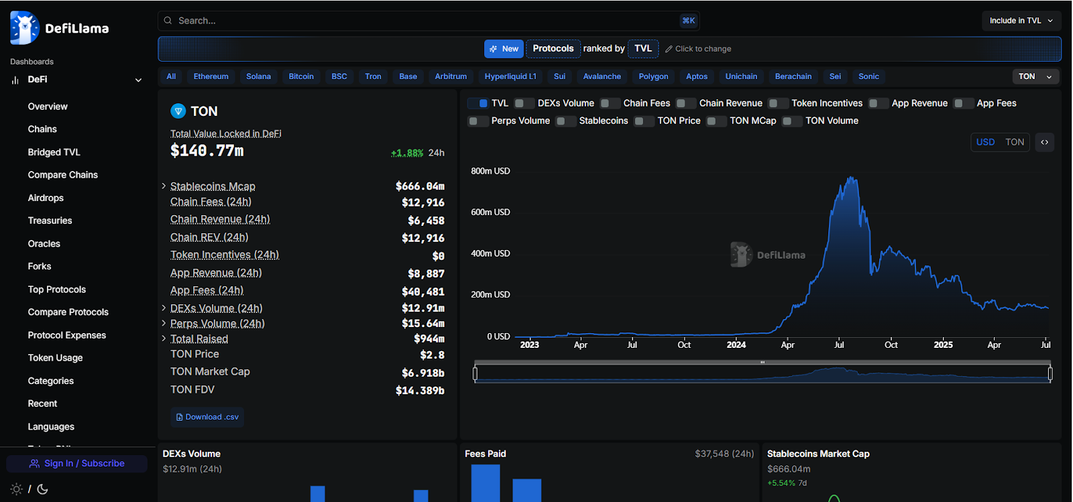Screen dimensions: 1073x502
Task: Click the Download .csv button
Action: pyautogui.click(x=207, y=417)
